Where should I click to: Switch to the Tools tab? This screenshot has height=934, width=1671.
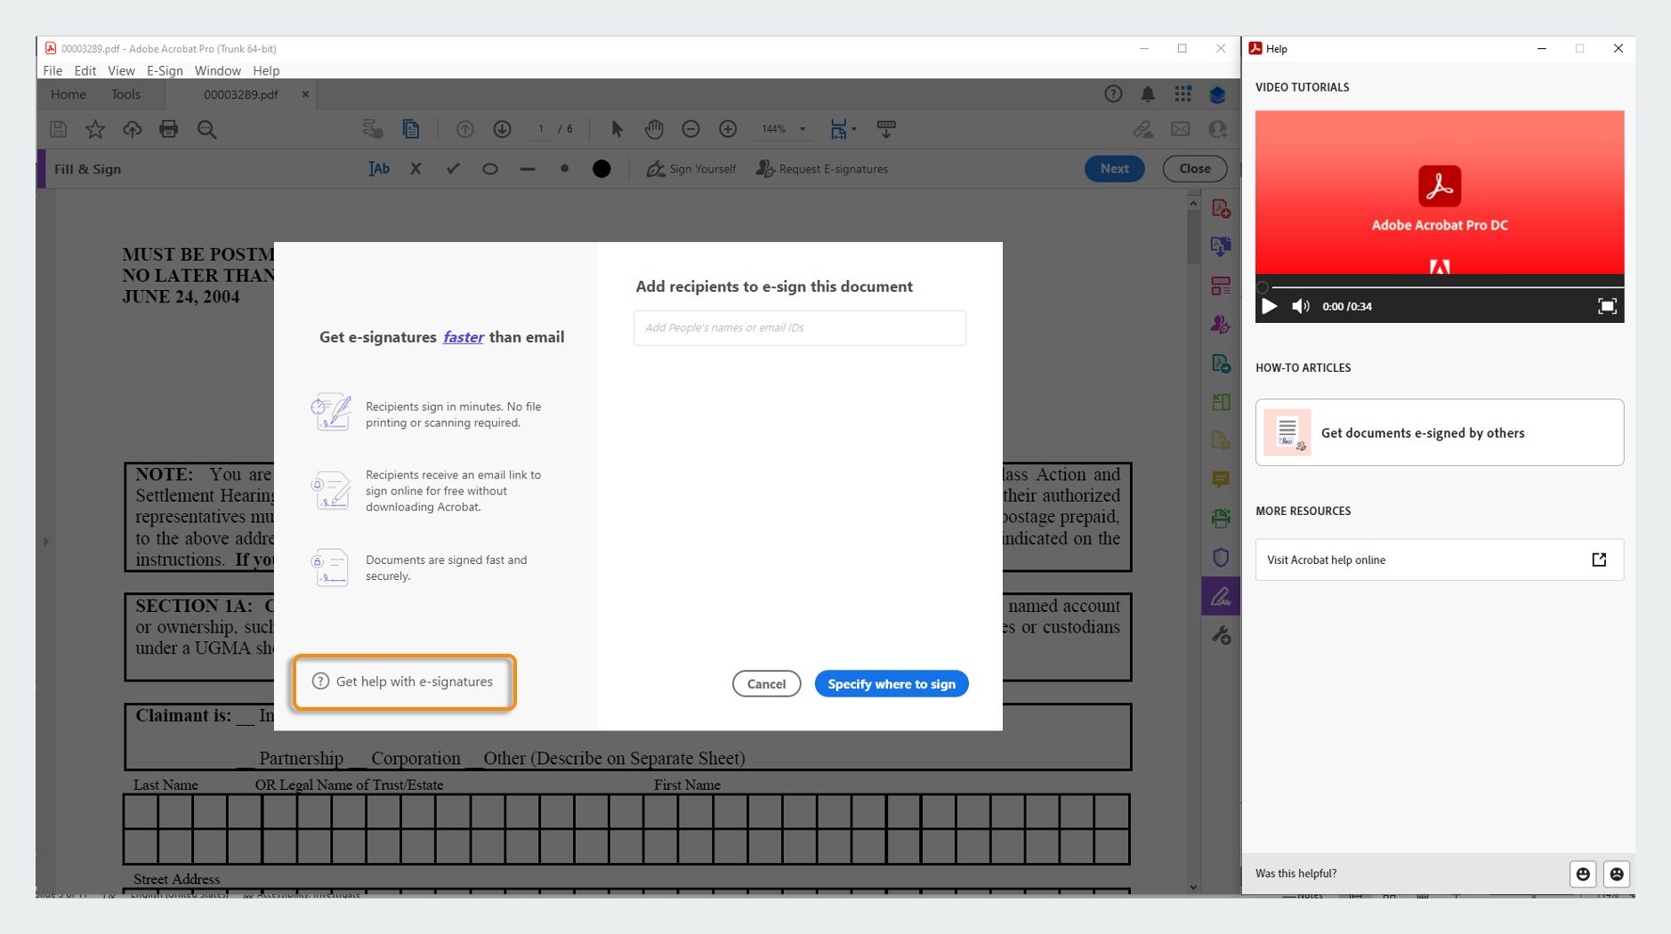pyautogui.click(x=125, y=94)
